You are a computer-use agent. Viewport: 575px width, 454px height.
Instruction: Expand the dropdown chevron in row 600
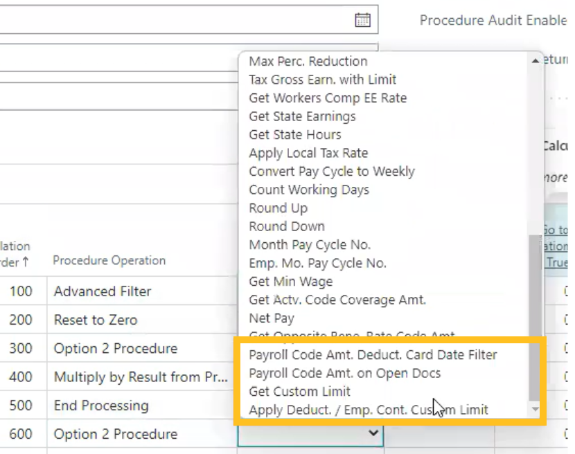point(373,434)
